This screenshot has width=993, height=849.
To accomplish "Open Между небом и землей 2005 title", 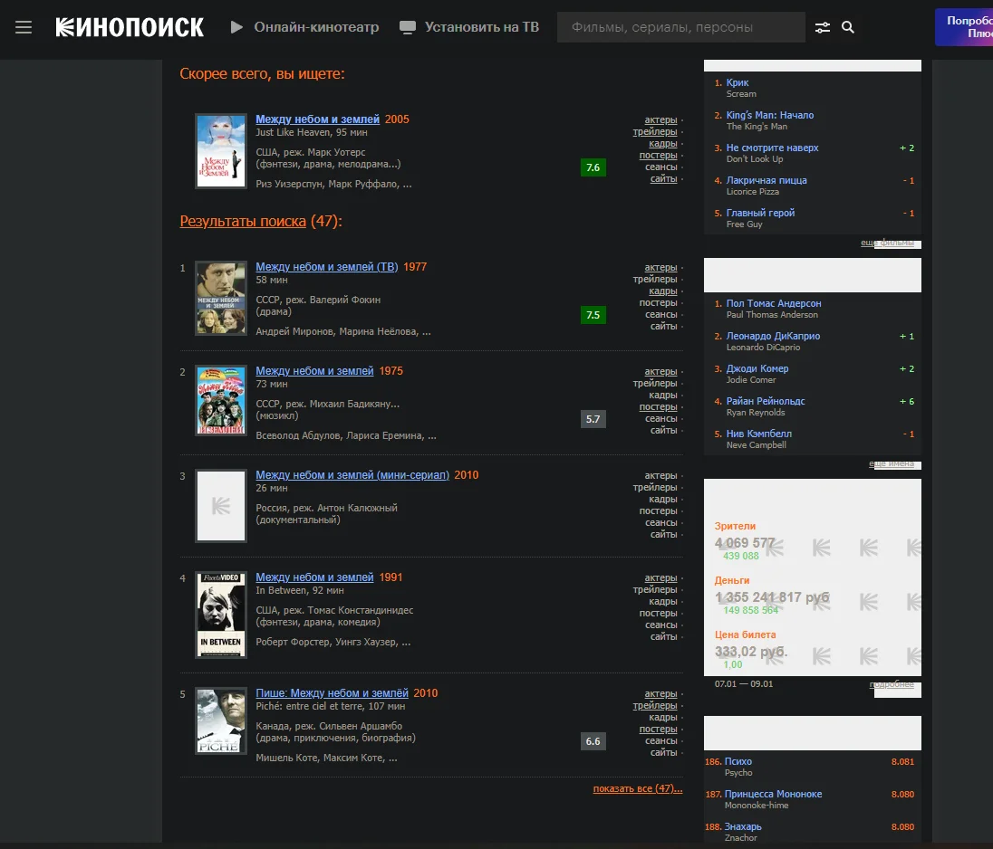I will tap(317, 119).
